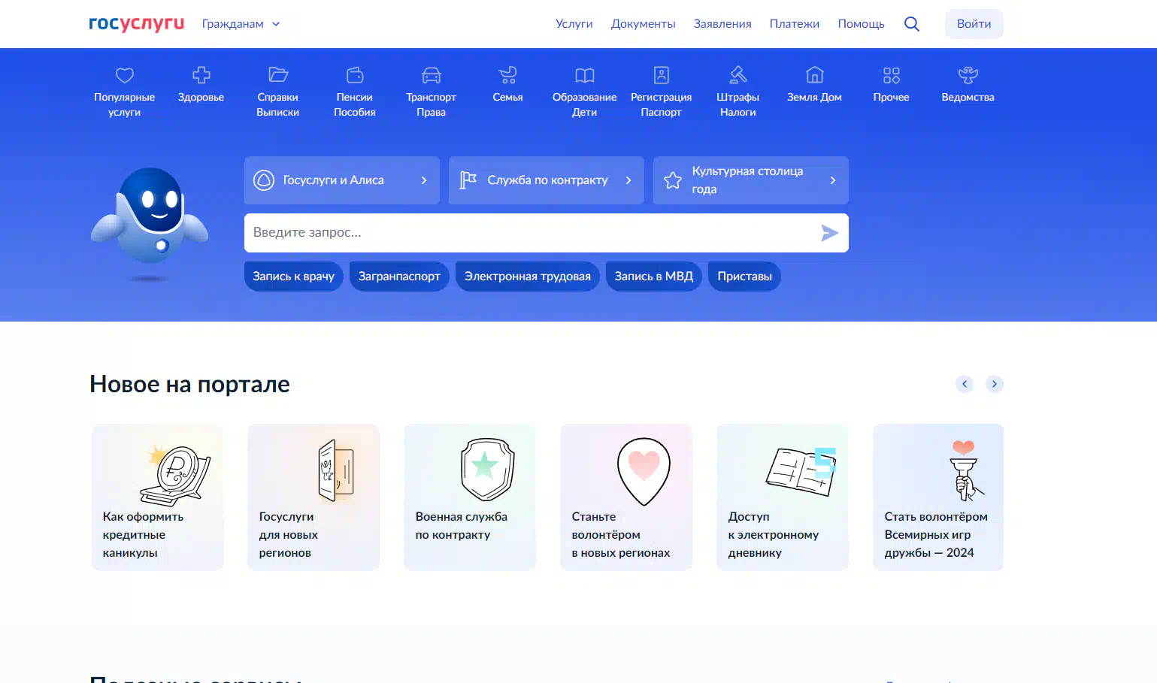Select the Семья stroller icon

coord(507,75)
